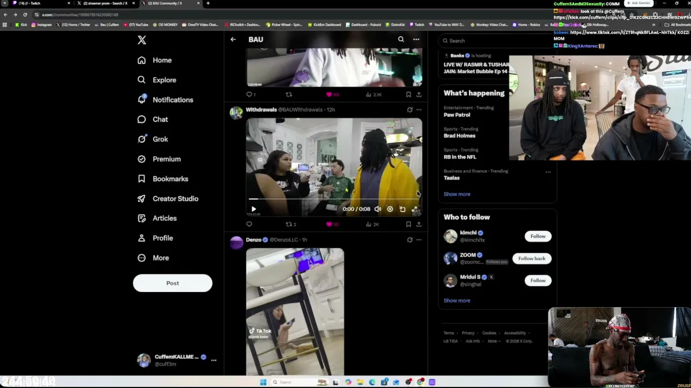Image resolution: width=691 pixels, height=388 pixels.
Task: Bookmark the Withdrawals post
Action: click(409, 224)
